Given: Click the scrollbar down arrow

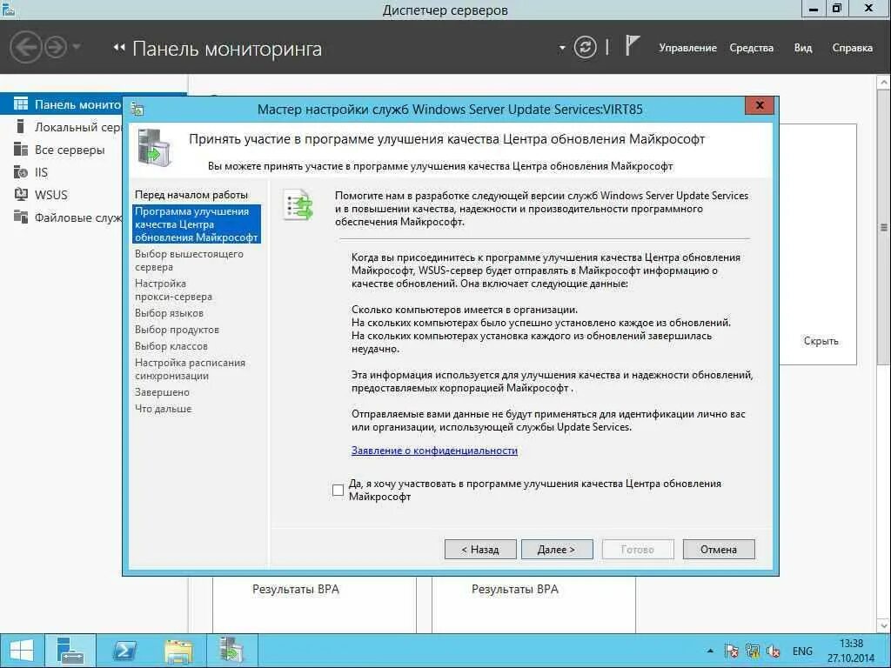Looking at the screenshot, I should click(884, 626).
